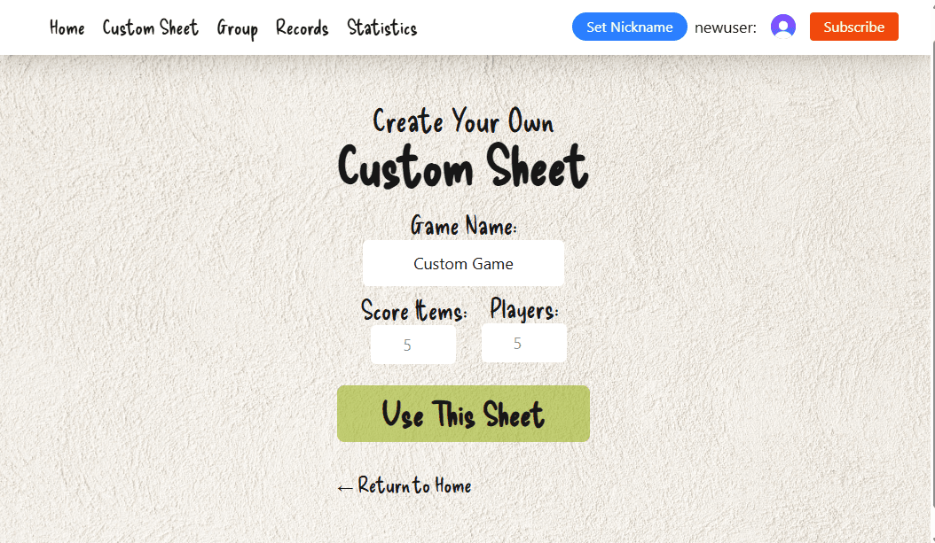This screenshot has width=935, height=543.
Task: Click the newuser username text
Action: pos(725,27)
